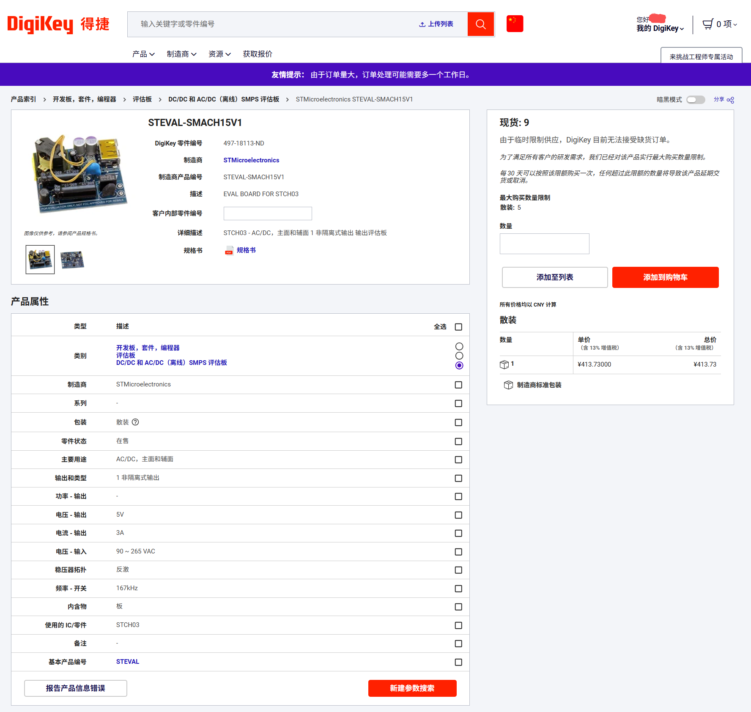Check the 系列 attribute checkbox

458,403
